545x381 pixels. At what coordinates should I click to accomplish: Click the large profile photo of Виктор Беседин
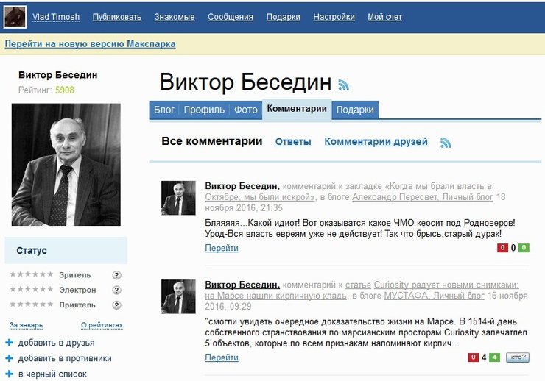(x=66, y=164)
